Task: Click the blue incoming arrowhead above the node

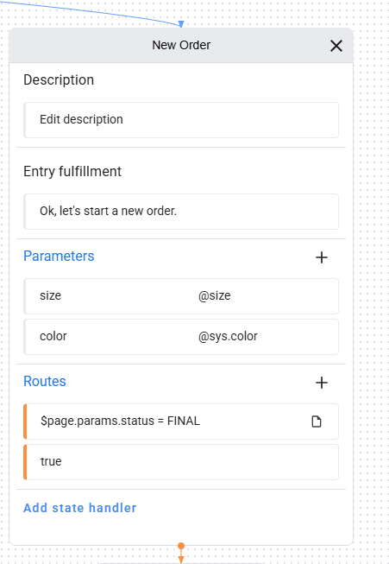Action: 181,24
